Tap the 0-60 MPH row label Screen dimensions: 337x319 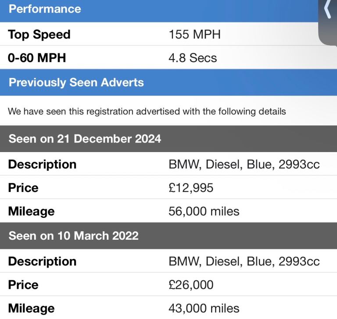coord(37,58)
